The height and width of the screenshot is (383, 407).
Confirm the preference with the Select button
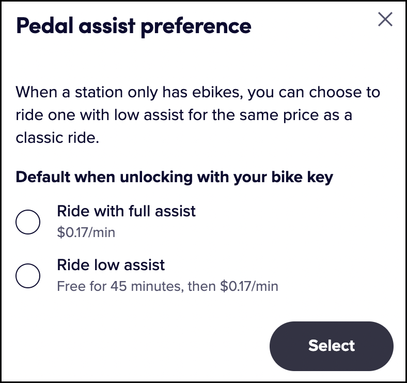[331, 346]
